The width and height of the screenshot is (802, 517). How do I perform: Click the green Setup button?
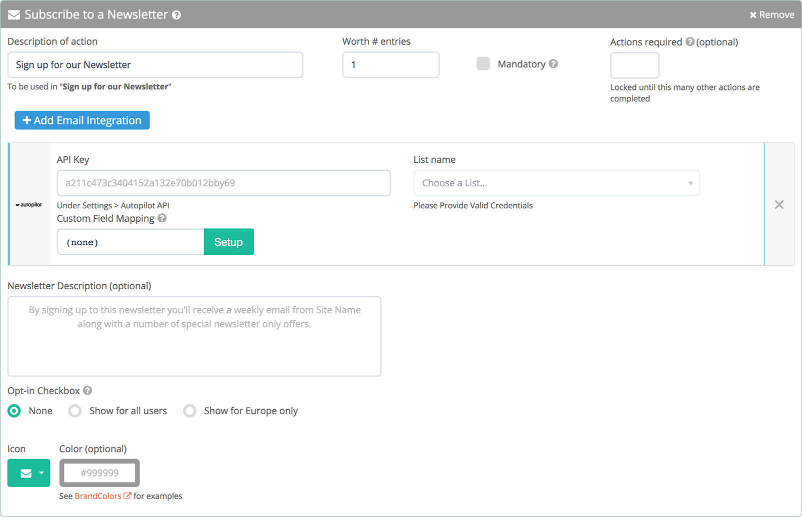[228, 242]
